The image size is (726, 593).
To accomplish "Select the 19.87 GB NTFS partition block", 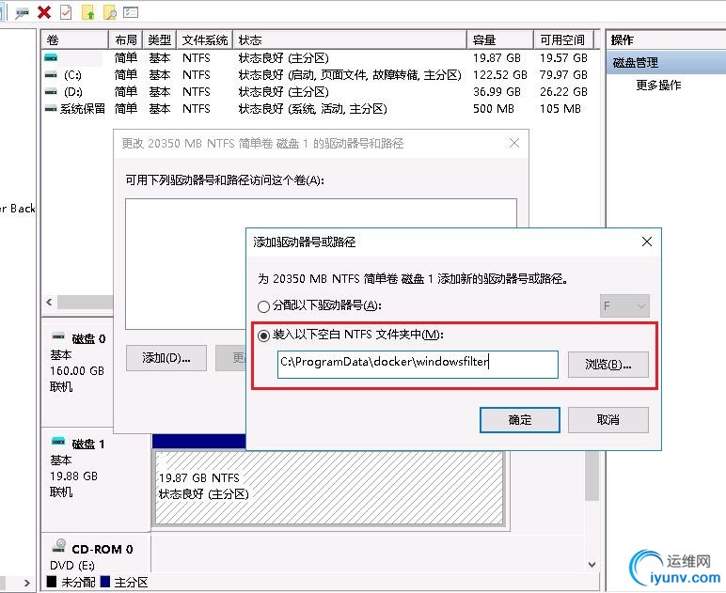I will (x=329, y=488).
